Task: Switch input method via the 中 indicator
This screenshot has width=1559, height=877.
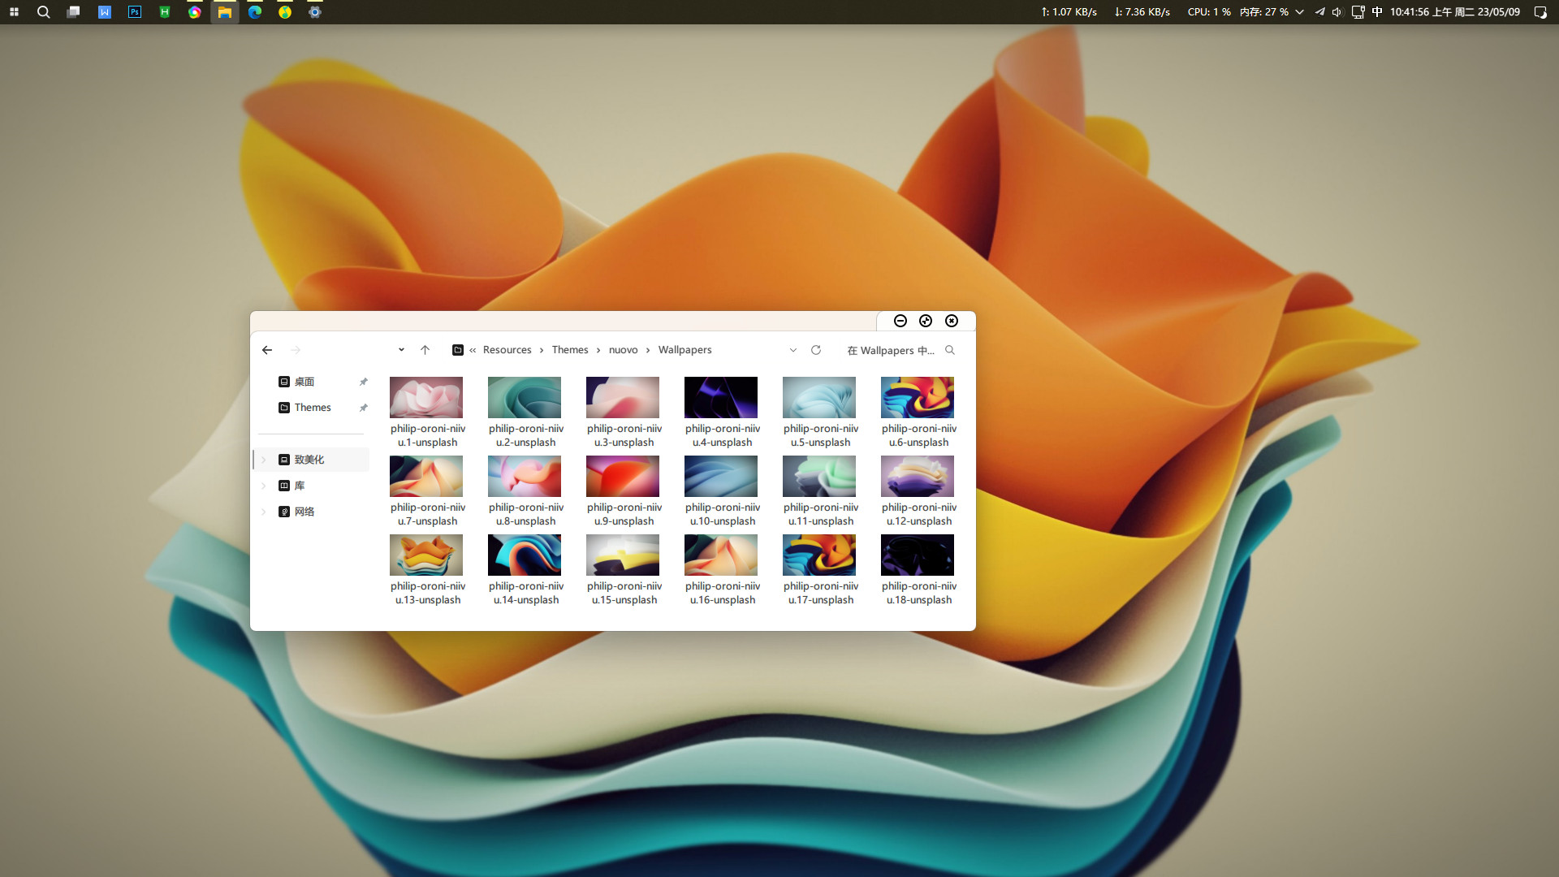Action: coord(1375,12)
